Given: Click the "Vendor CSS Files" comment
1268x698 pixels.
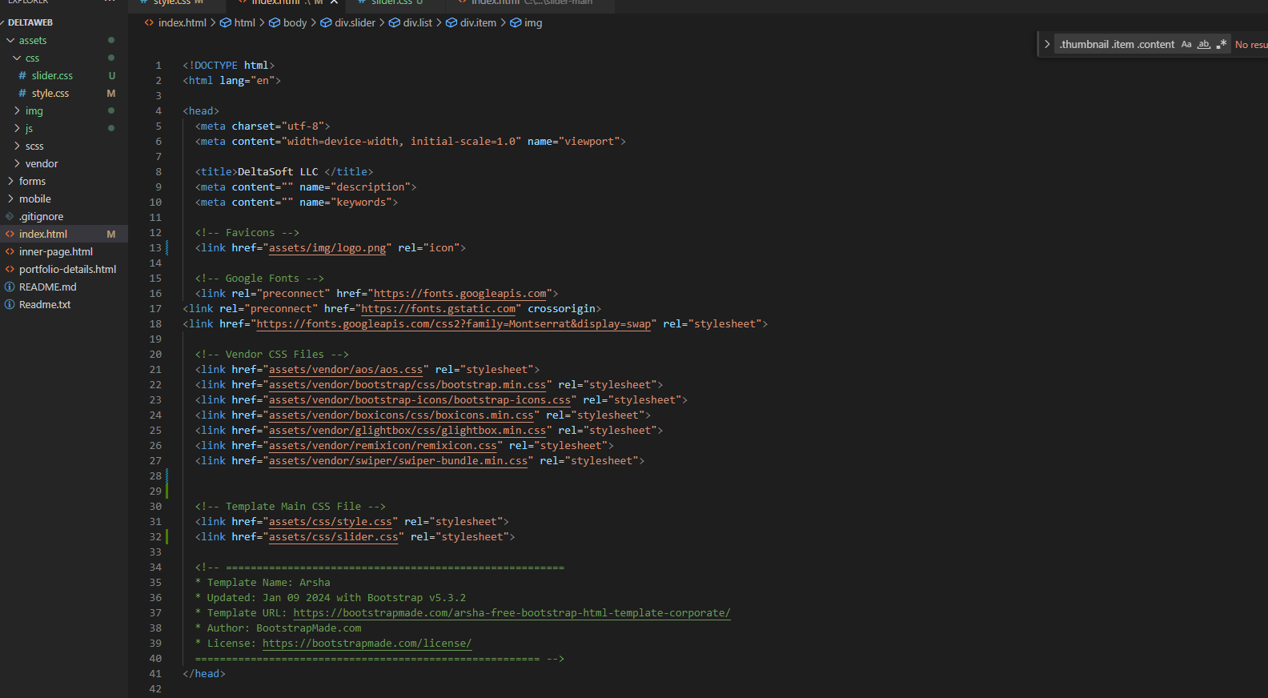Looking at the screenshot, I should (x=272, y=355).
